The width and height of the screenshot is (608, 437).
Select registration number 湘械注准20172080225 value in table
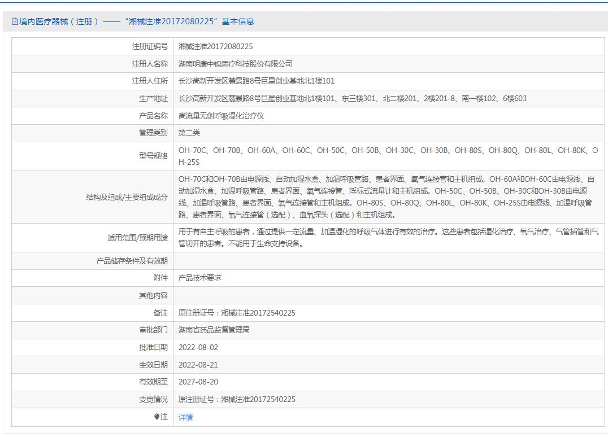215,47
